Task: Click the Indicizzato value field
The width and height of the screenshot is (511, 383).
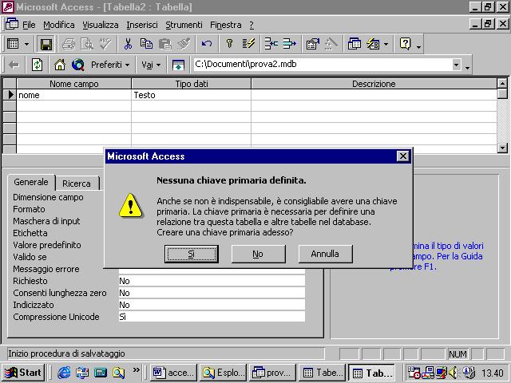Action: click(x=212, y=305)
